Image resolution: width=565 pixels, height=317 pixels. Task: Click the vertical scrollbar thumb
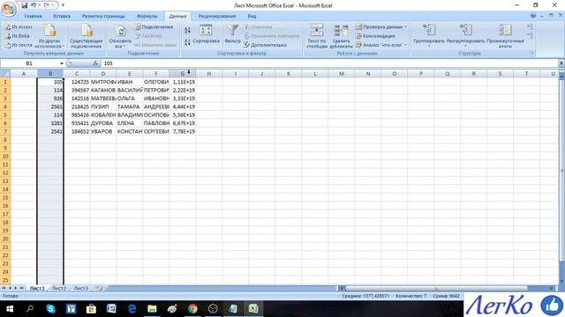pos(561,170)
